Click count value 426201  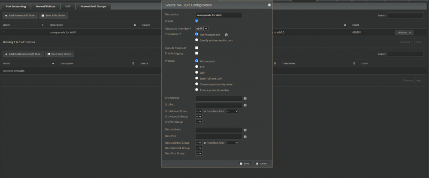tap(357, 32)
